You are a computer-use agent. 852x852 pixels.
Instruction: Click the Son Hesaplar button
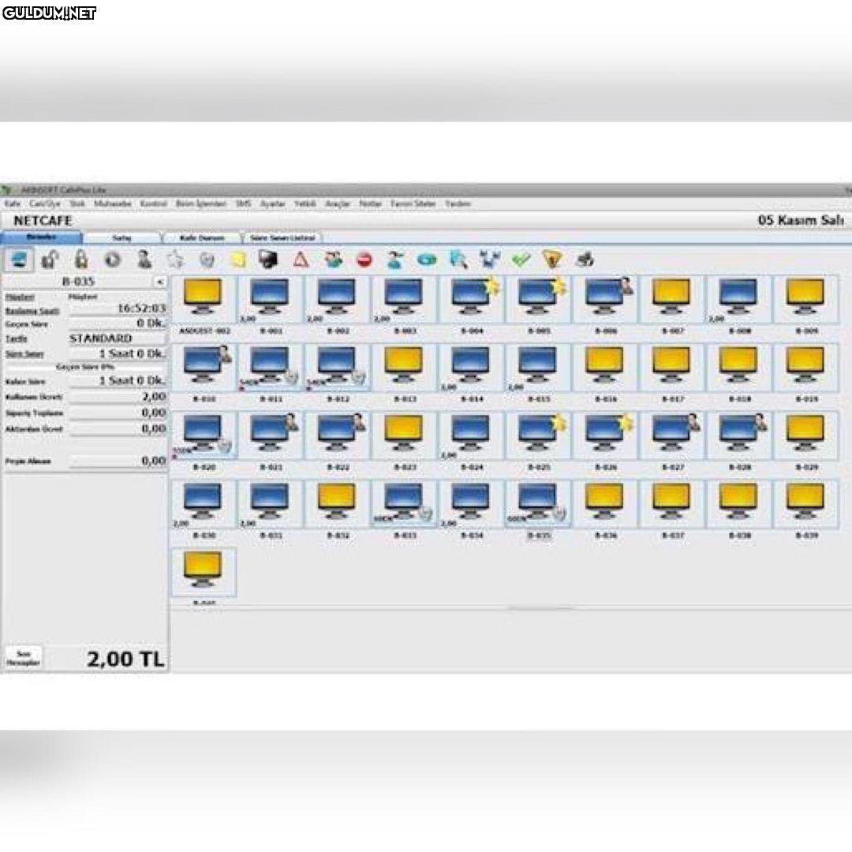[23, 658]
